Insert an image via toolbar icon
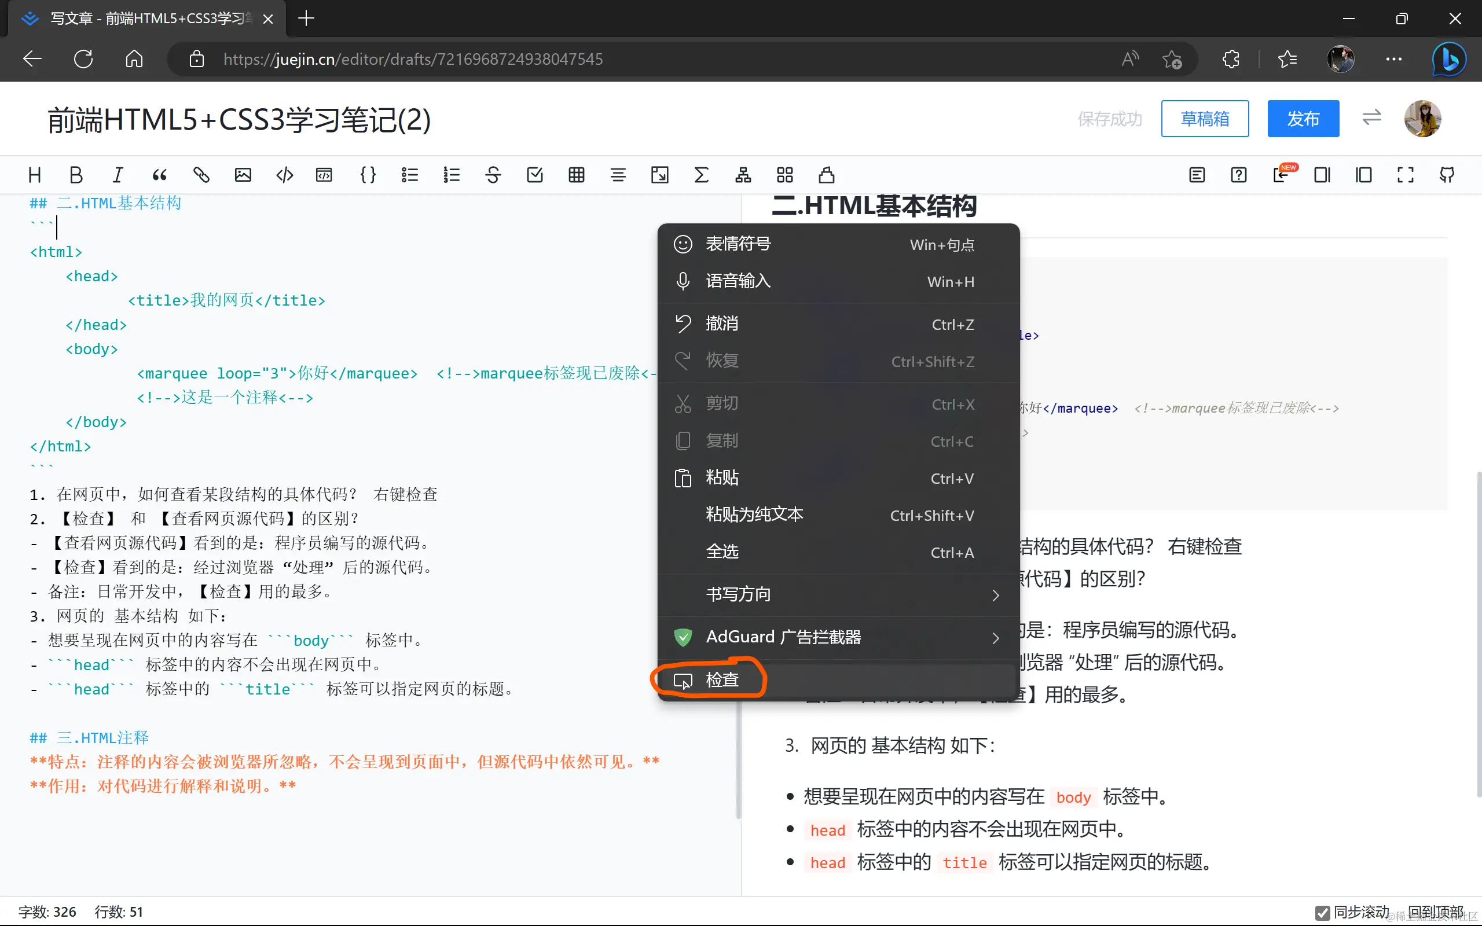Screen dimensions: 1482x926 [x=243, y=175]
